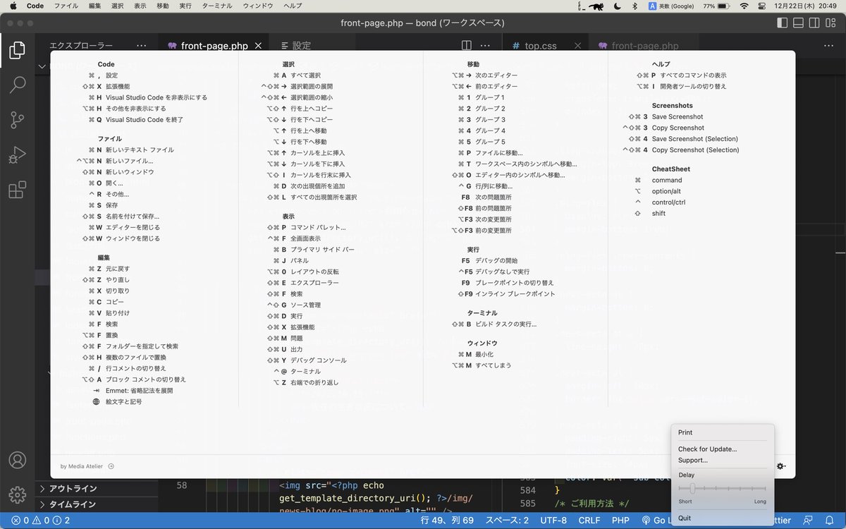Open the Search icon in the Activity Bar
The image size is (846, 529).
coord(18,85)
